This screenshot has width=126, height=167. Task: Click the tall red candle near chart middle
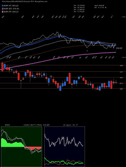(70, 78)
